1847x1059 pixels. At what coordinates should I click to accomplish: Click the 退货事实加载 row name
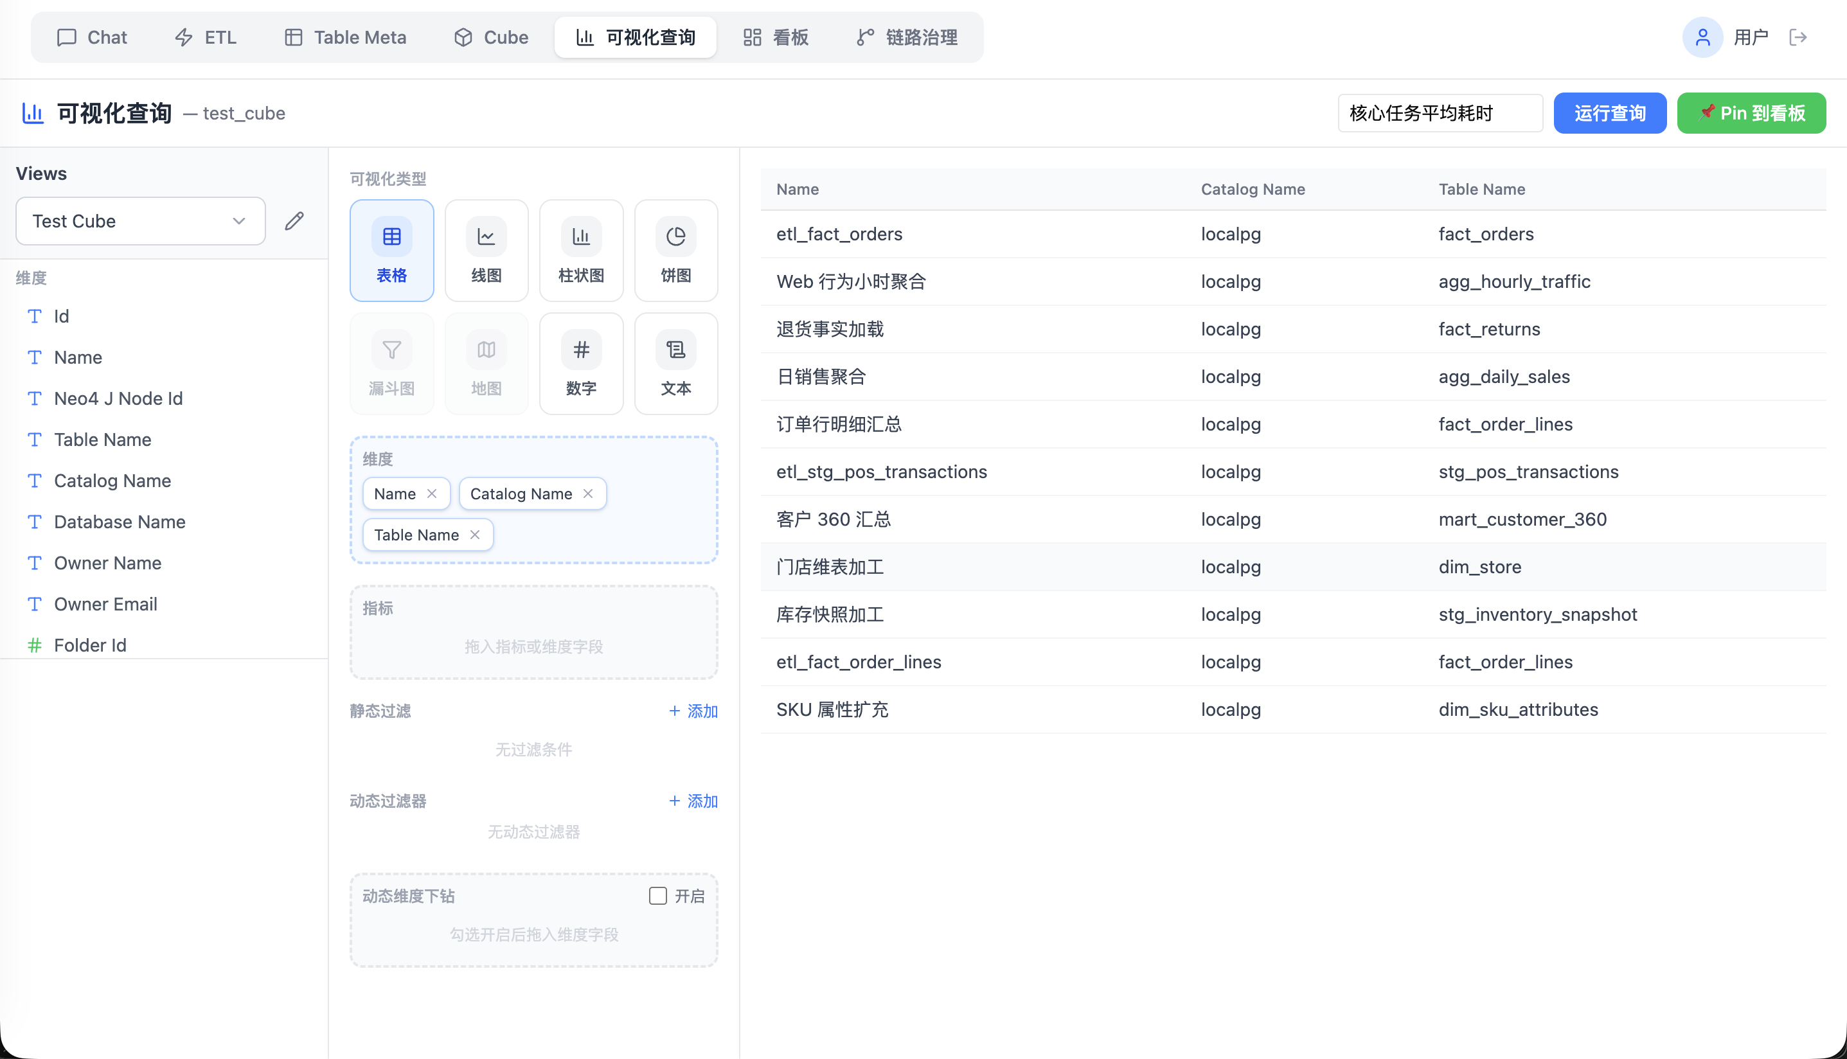point(830,329)
